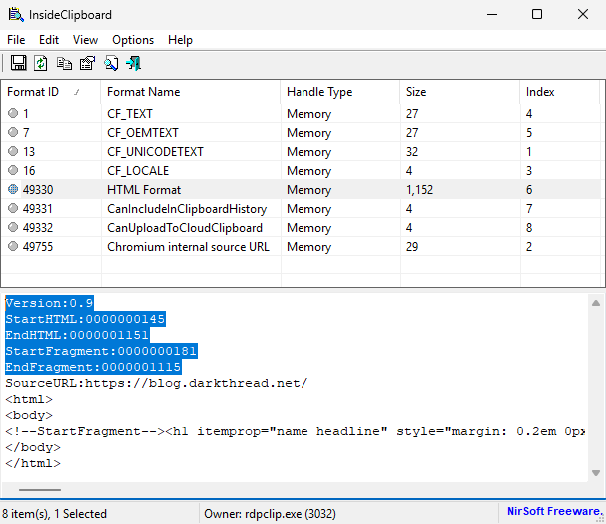Open the File menu
Viewport: 606px width, 524px height.
(x=16, y=40)
